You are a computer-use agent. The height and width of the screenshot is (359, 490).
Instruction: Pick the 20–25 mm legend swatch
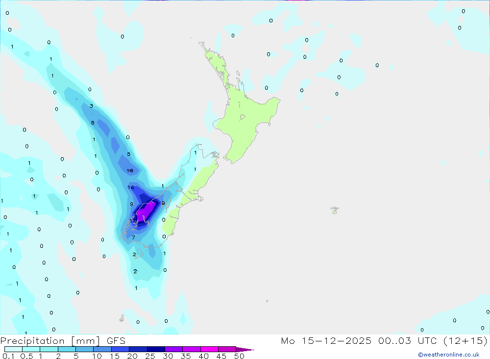click(x=138, y=349)
